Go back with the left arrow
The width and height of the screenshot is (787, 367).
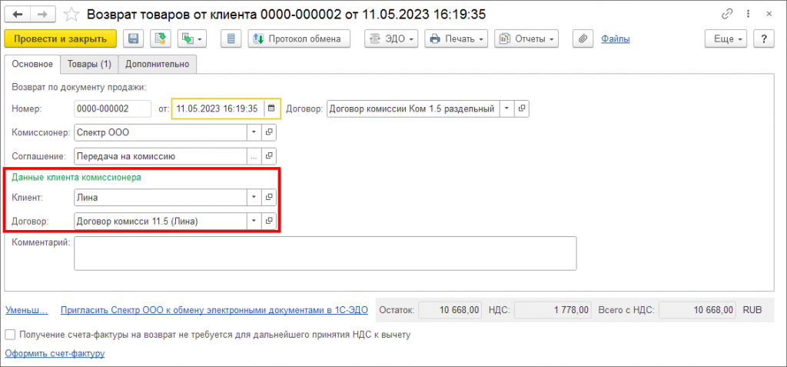(x=18, y=15)
